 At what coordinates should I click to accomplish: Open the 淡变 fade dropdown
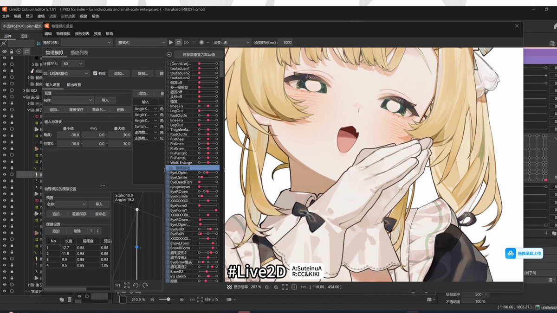point(236,42)
